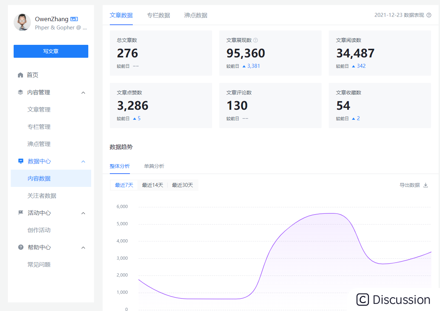Click the download icon beside 导出数据
Image resolution: width=440 pixels, height=311 pixels.
tap(426, 185)
